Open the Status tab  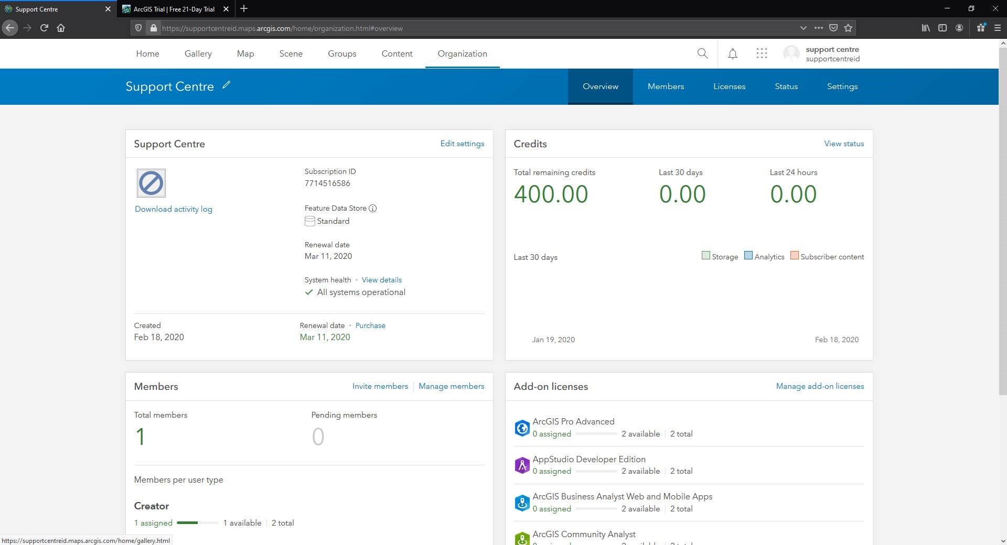pyautogui.click(x=786, y=86)
